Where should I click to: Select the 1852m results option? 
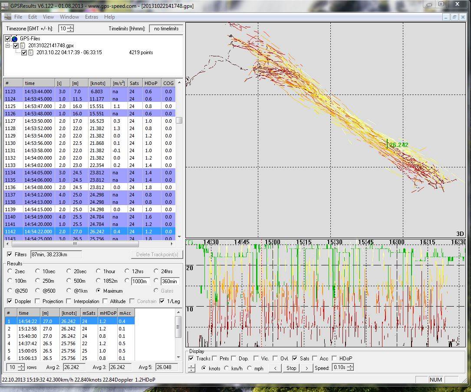tap(99, 281)
